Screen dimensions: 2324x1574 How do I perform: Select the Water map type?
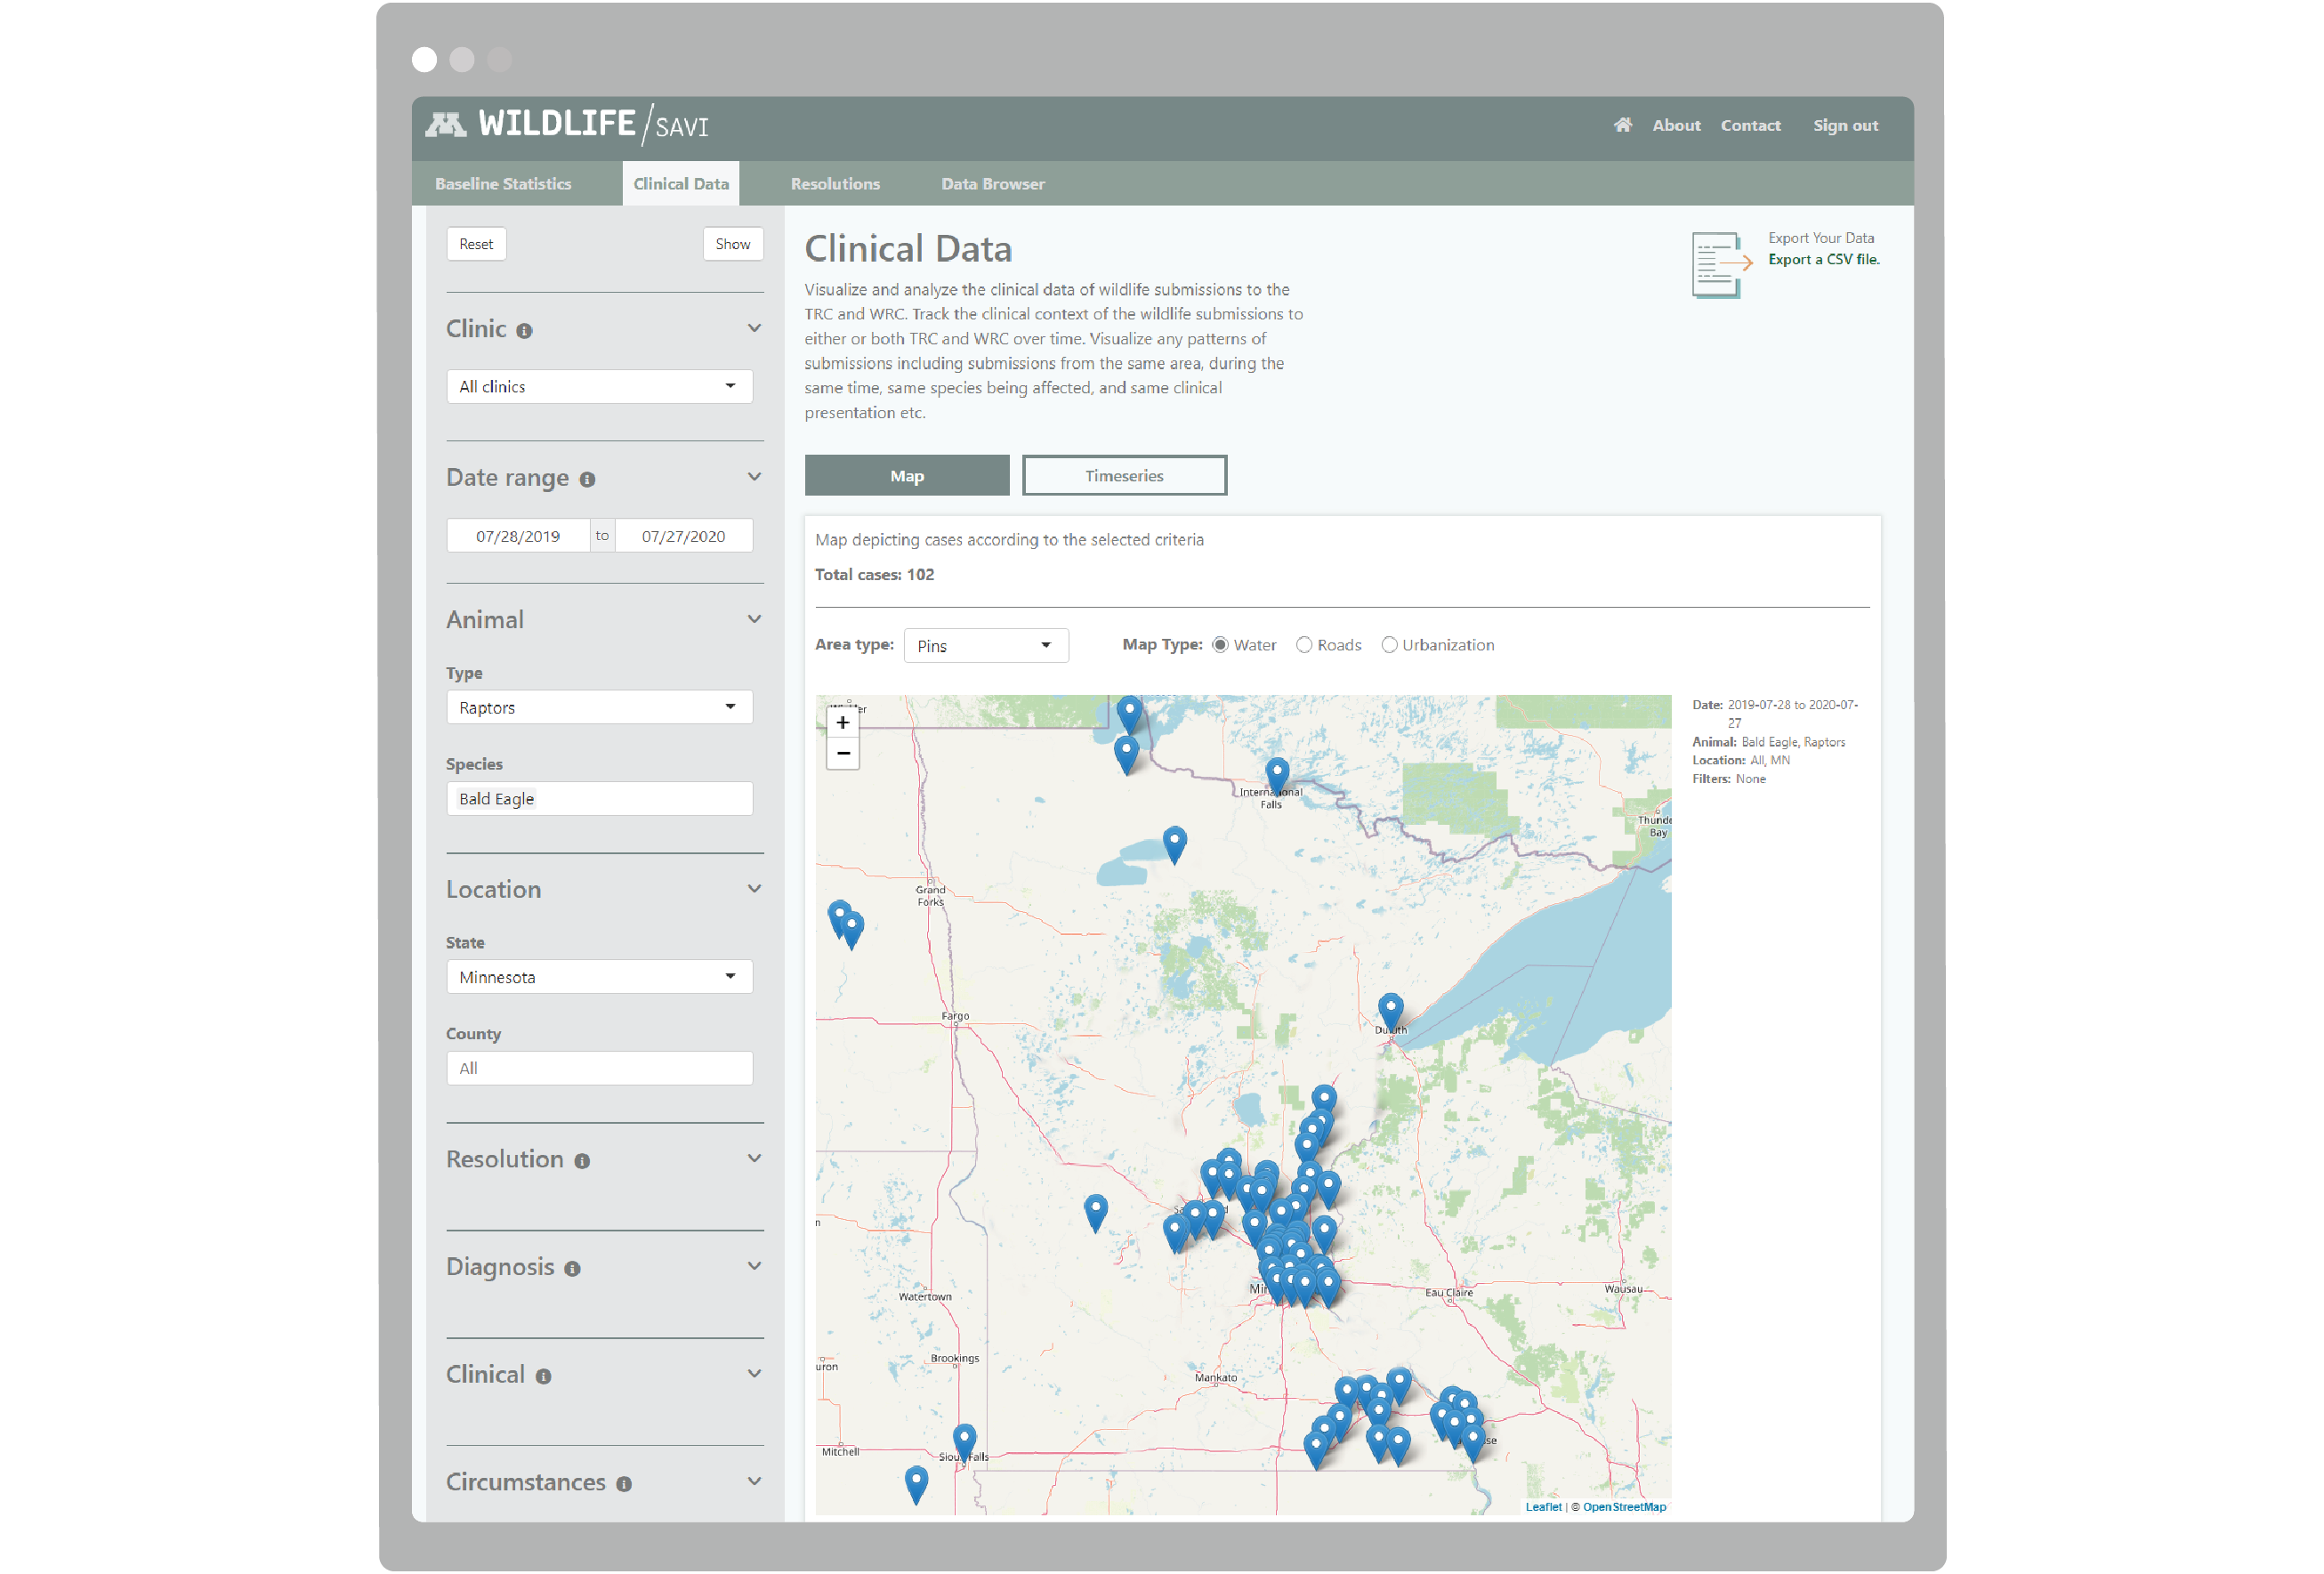tap(1220, 645)
